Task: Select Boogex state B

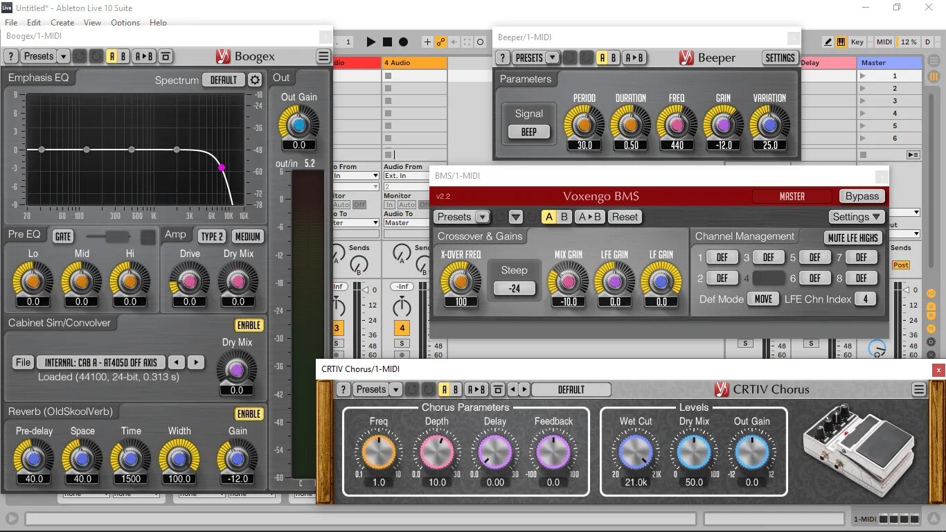Action: [123, 56]
